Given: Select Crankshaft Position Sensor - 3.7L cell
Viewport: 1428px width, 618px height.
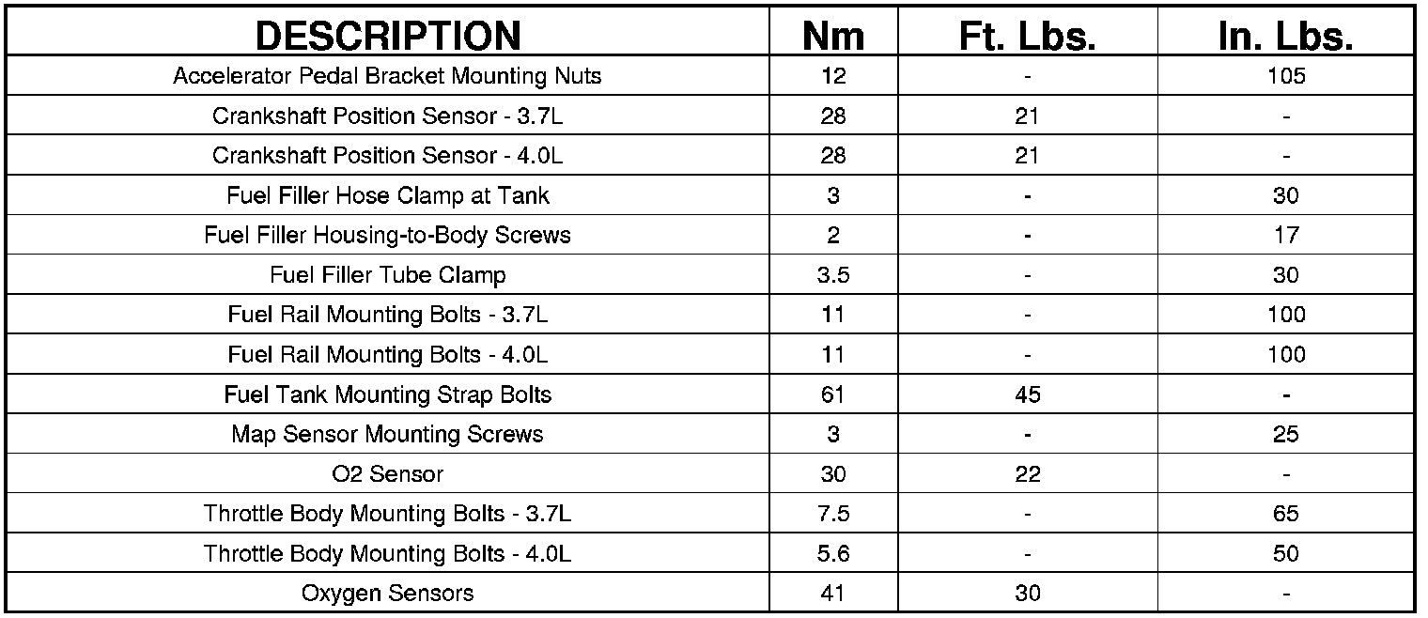Looking at the screenshot, I should 387,116.
